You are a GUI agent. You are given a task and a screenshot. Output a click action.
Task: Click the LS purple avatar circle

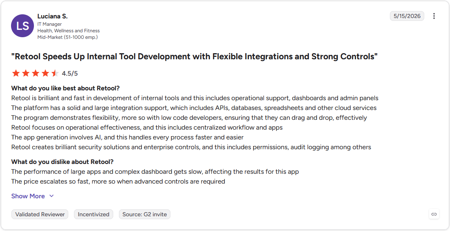(x=22, y=26)
